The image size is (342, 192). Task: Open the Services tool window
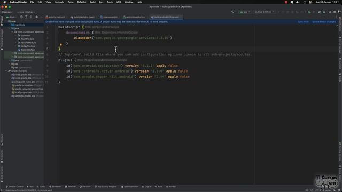[x=85, y=187]
